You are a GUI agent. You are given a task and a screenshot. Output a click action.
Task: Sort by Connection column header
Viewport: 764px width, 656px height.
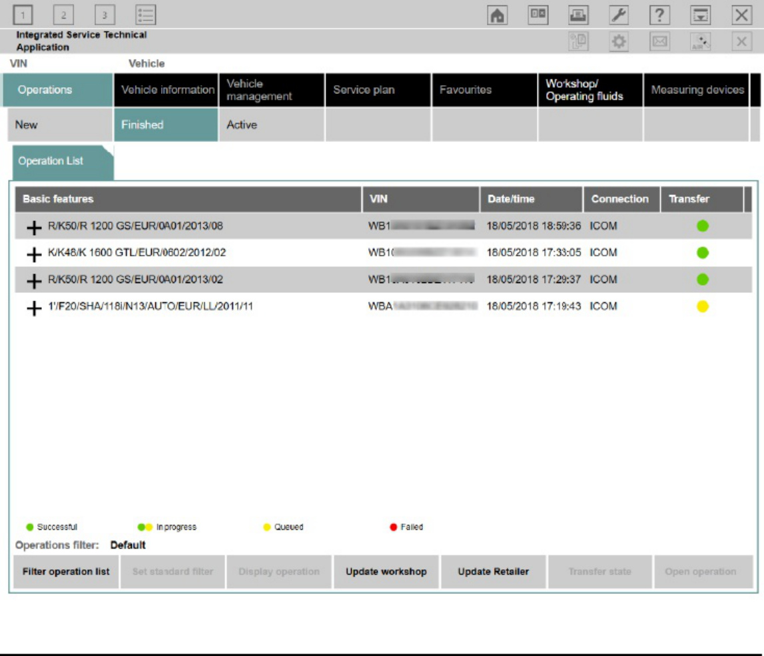621,199
